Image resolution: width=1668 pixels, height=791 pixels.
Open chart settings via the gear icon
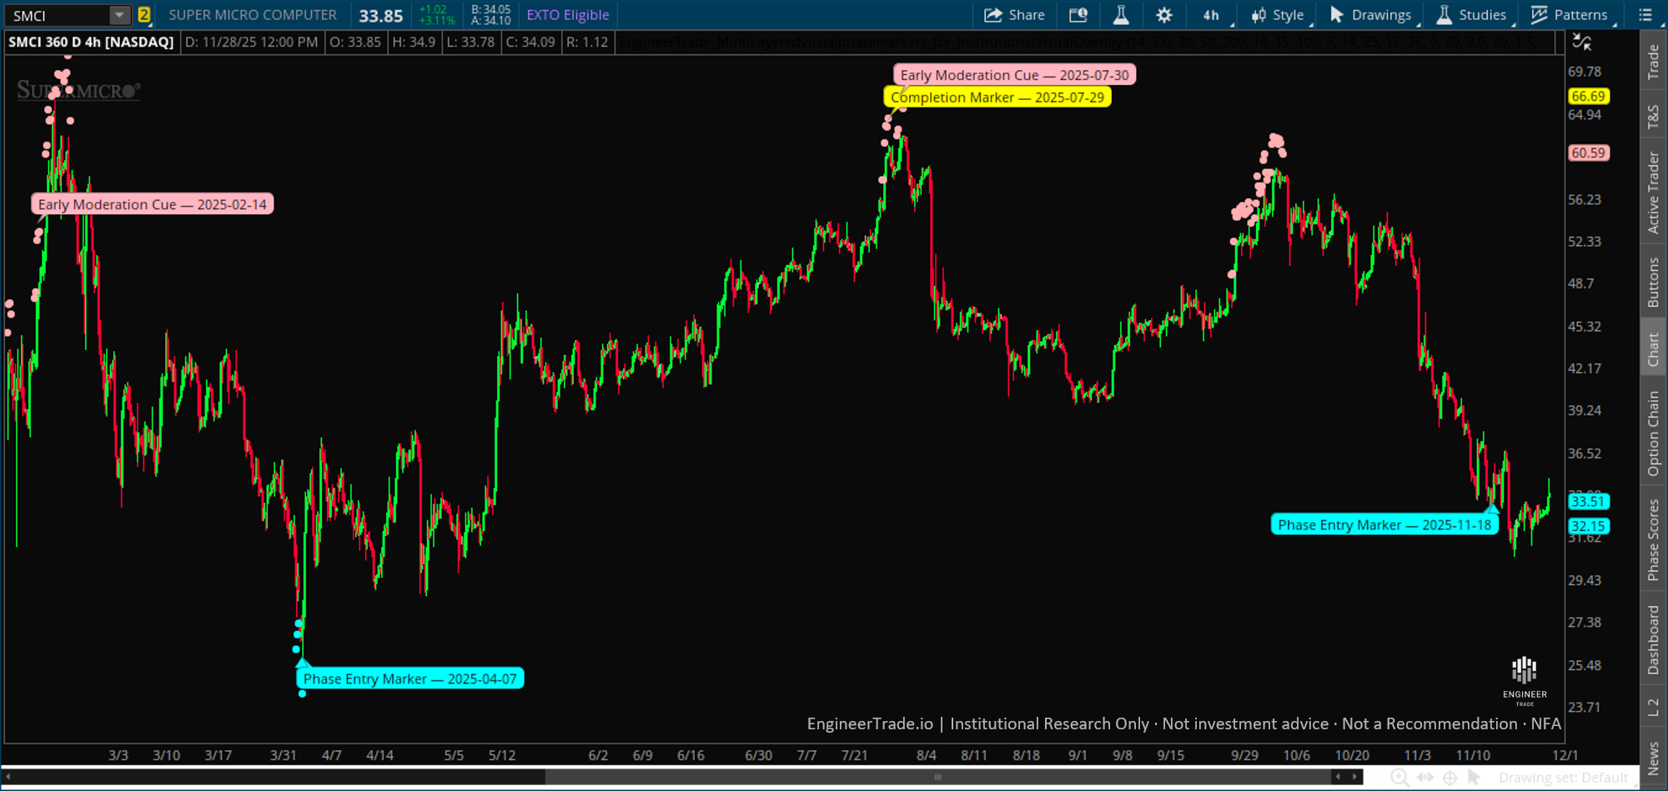tap(1164, 14)
